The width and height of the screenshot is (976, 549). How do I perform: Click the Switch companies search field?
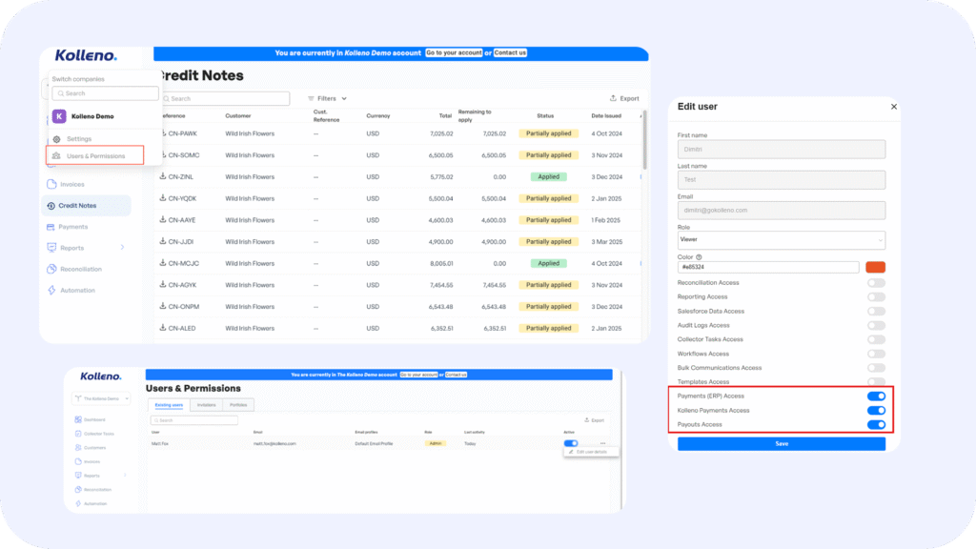(x=105, y=93)
